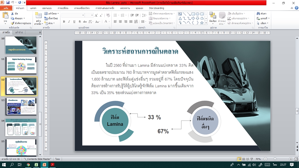
Task: Select the triangle shape in gallery
Action: pos(180,18)
